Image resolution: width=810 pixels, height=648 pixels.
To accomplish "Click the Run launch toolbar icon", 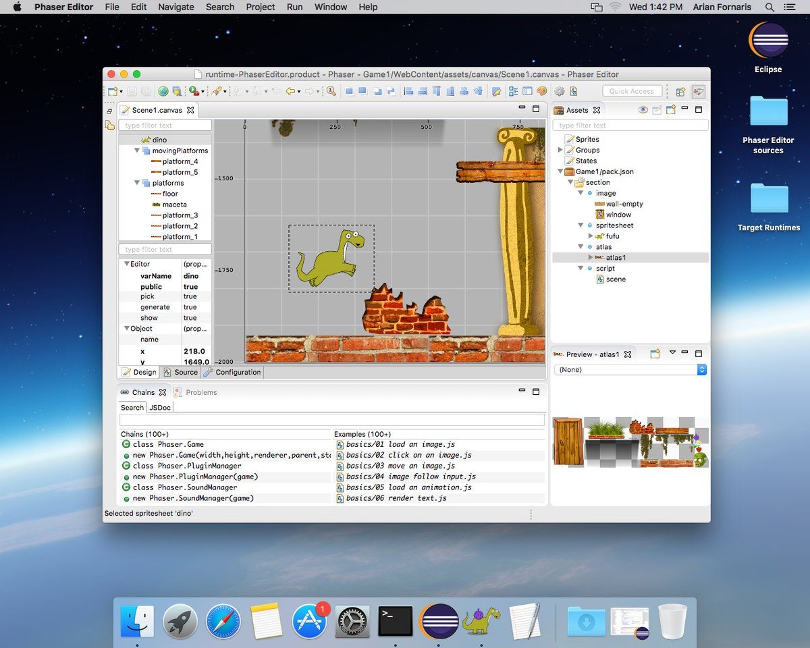I will [x=193, y=91].
